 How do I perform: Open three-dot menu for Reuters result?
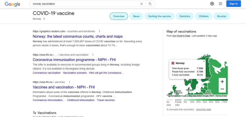tap(99, 31)
